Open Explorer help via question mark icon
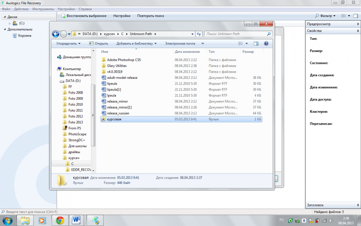 pos(266,43)
